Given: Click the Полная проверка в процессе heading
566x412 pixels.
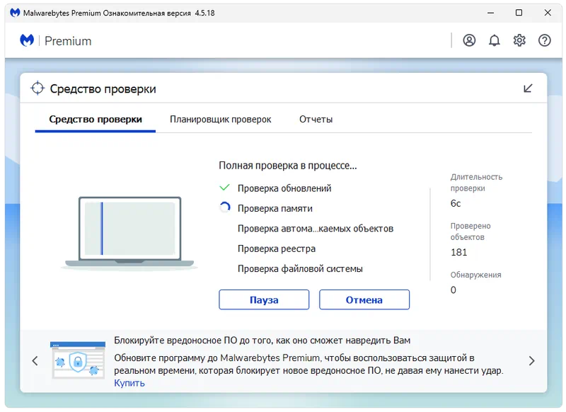Looking at the screenshot, I should pyautogui.click(x=288, y=166).
